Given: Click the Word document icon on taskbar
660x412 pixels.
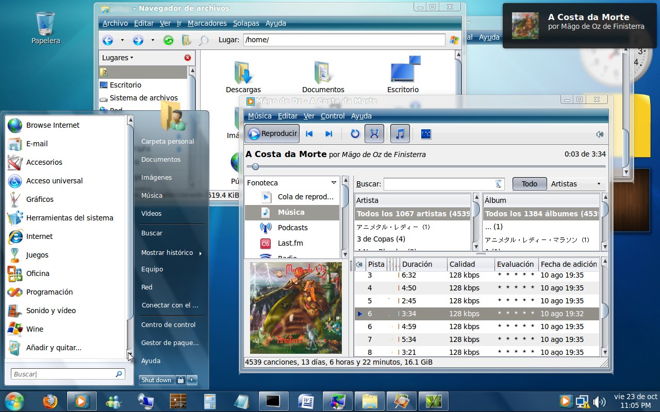Looking at the screenshot, I should pos(306,401).
